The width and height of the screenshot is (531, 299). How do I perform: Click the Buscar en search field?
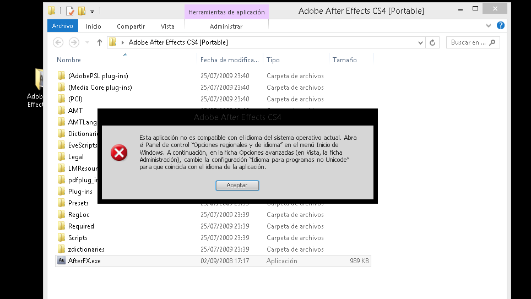point(473,42)
